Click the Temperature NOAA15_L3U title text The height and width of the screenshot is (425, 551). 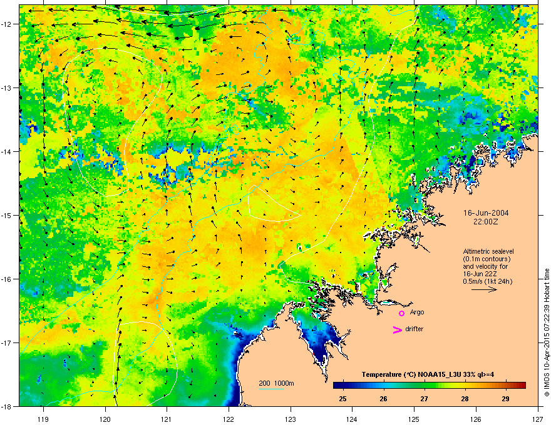(428, 374)
